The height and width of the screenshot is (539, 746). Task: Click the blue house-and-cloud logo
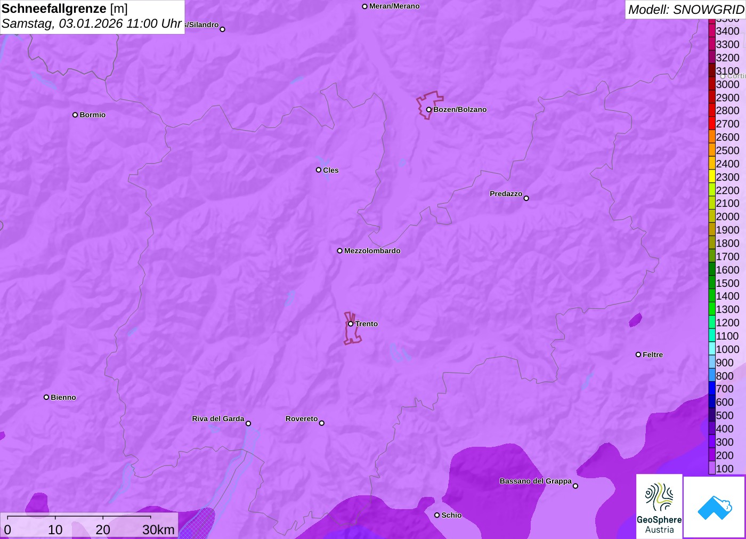pos(715,507)
